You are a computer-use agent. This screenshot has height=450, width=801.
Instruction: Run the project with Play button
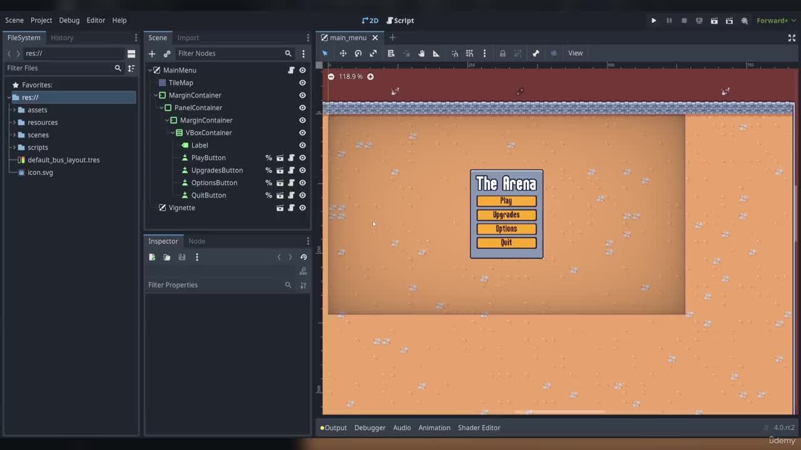click(x=654, y=21)
